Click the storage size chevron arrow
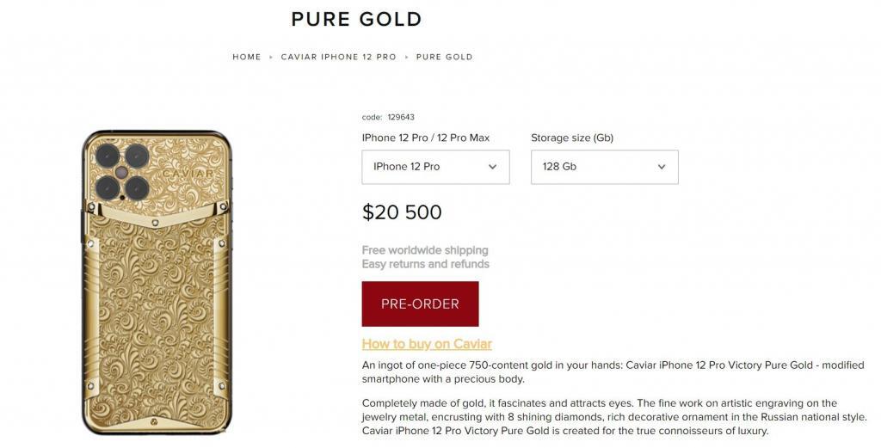 [x=661, y=167]
